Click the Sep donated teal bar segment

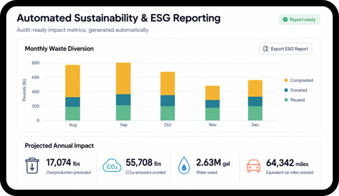point(123,100)
